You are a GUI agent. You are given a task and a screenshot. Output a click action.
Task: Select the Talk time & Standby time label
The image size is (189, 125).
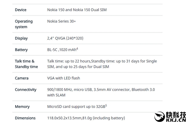(x=26, y=64)
